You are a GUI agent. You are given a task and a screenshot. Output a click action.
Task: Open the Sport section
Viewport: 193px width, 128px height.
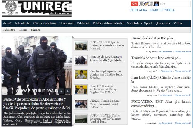(x=148, y=23)
